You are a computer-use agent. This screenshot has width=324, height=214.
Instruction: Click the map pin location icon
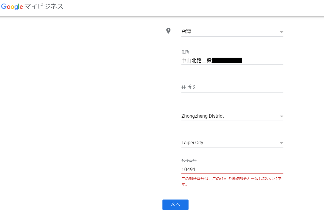(168, 31)
